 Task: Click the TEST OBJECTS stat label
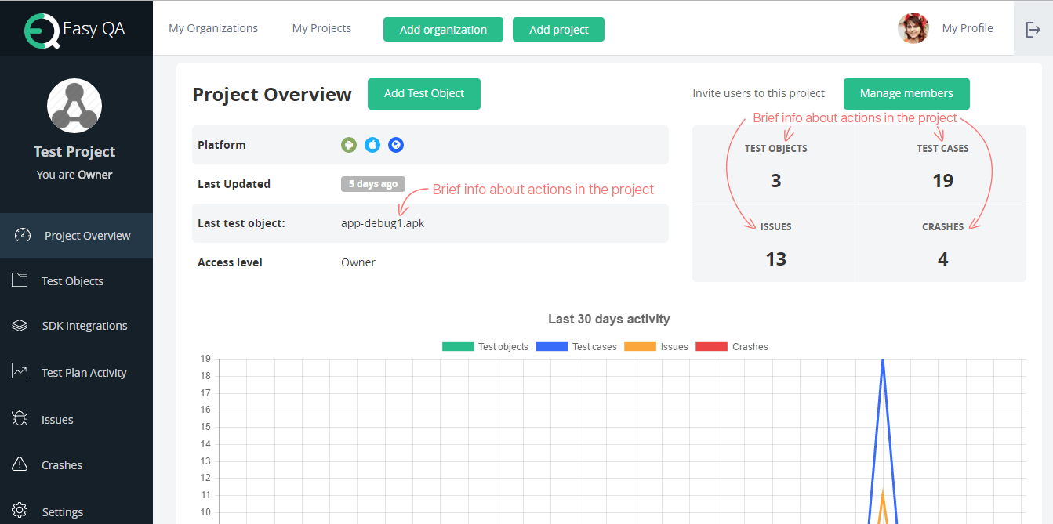coord(775,148)
